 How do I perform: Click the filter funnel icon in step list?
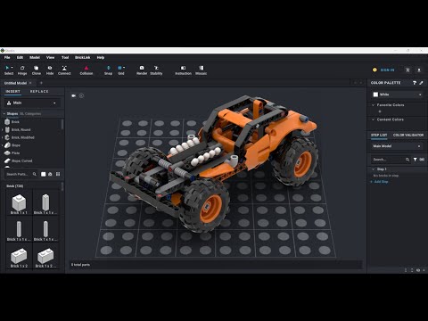coord(416,160)
